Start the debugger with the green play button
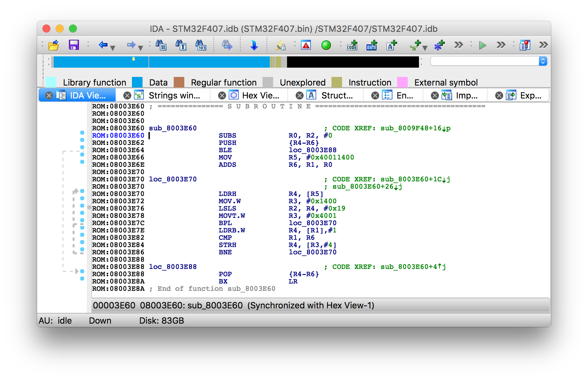 coord(483,45)
